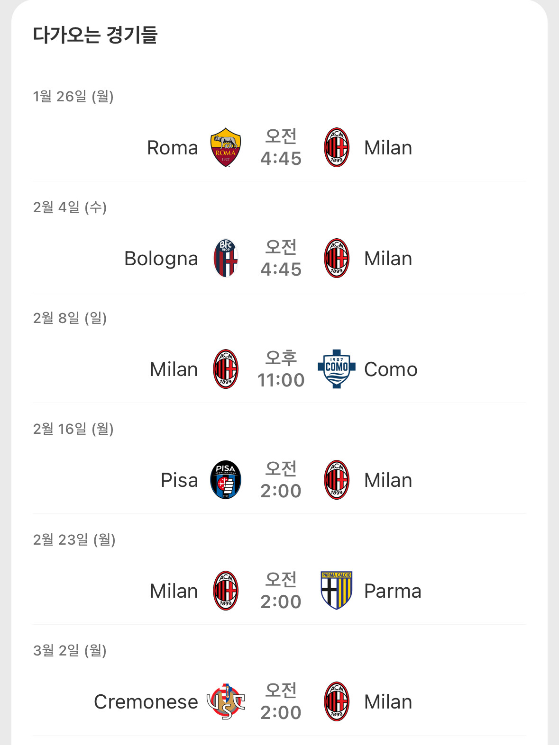Open the Bologna team name link
Screen dimensions: 559x745
161,259
